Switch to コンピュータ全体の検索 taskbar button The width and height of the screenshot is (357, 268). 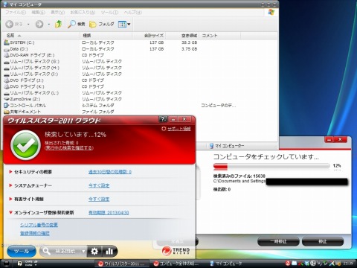[x=177, y=264]
